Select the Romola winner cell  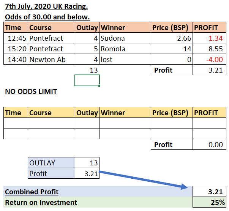point(125,49)
